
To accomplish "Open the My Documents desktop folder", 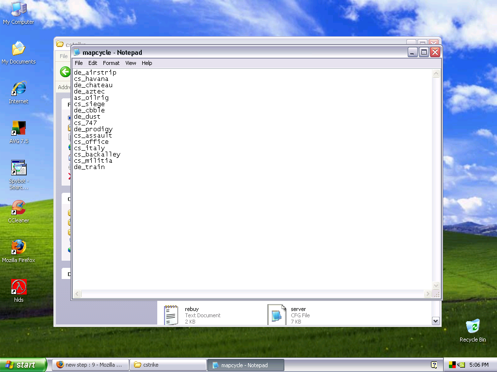I will coord(18,49).
